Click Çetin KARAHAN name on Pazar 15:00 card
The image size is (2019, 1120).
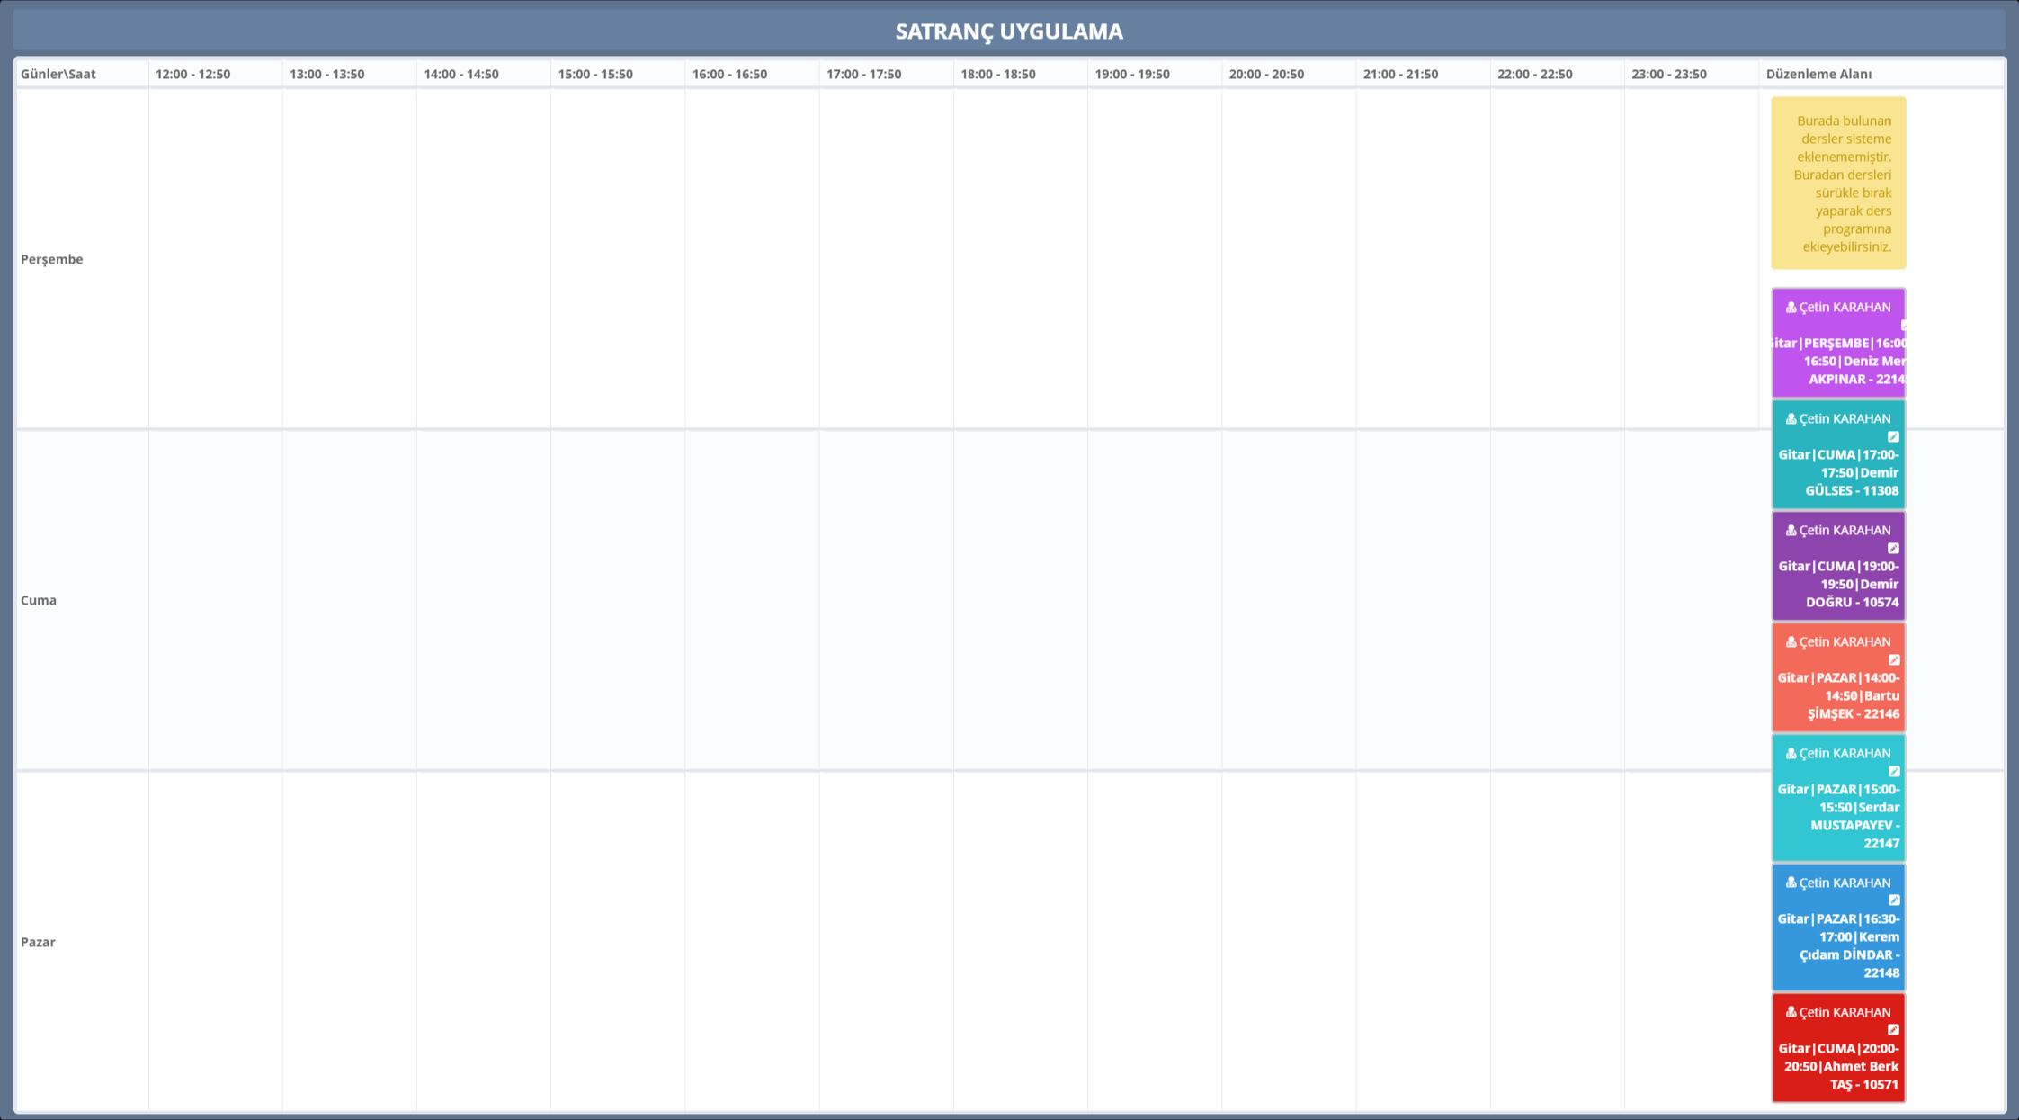[x=1845, y=753]
